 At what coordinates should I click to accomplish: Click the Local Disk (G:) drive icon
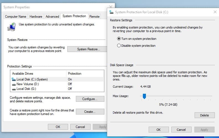pos(13,89)
